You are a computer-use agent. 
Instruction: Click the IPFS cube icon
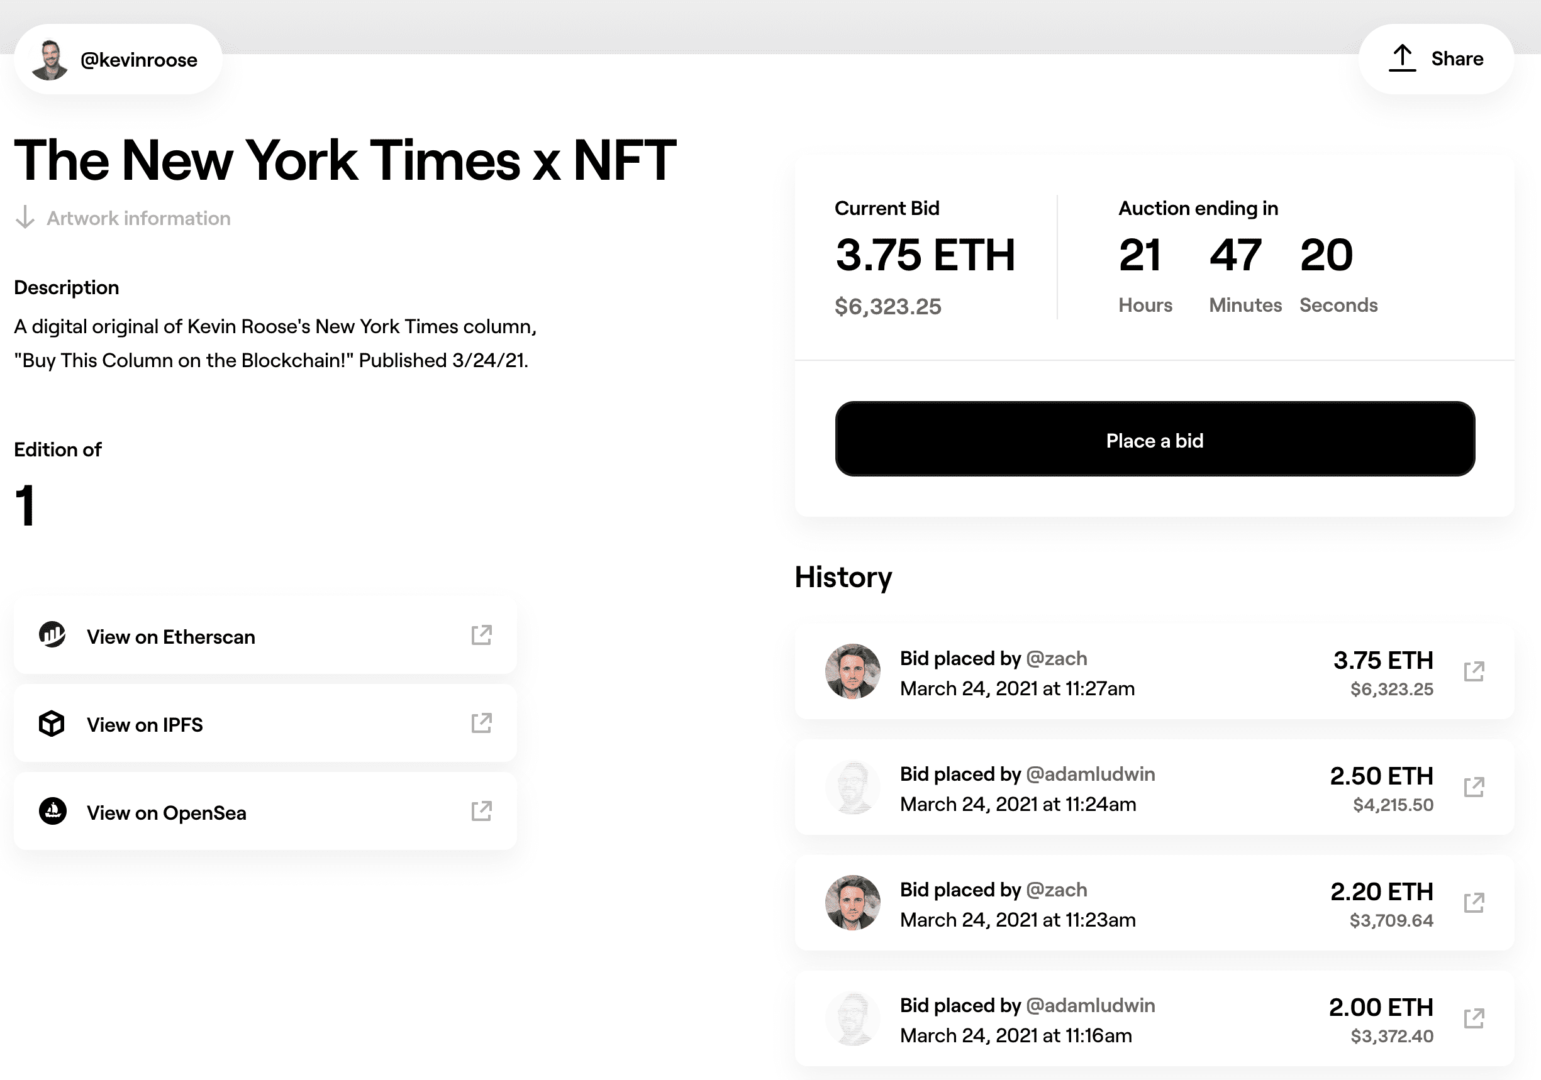(52, 723)
